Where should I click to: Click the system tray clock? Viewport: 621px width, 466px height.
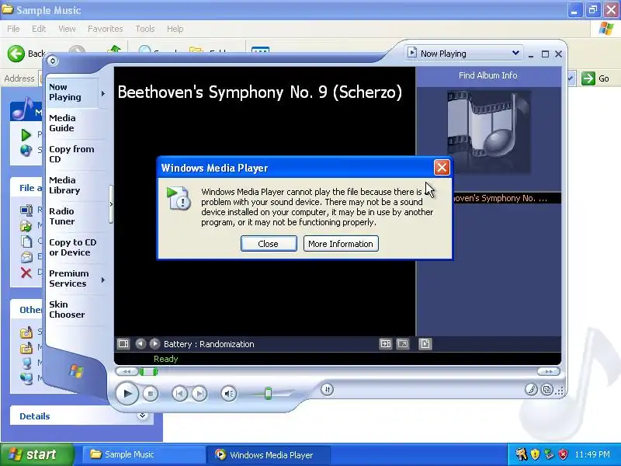(592, 454)
